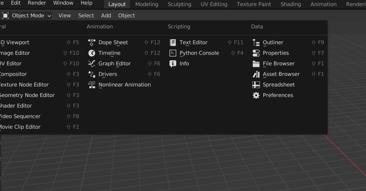Click the Info editor icon

coord(172,64)
